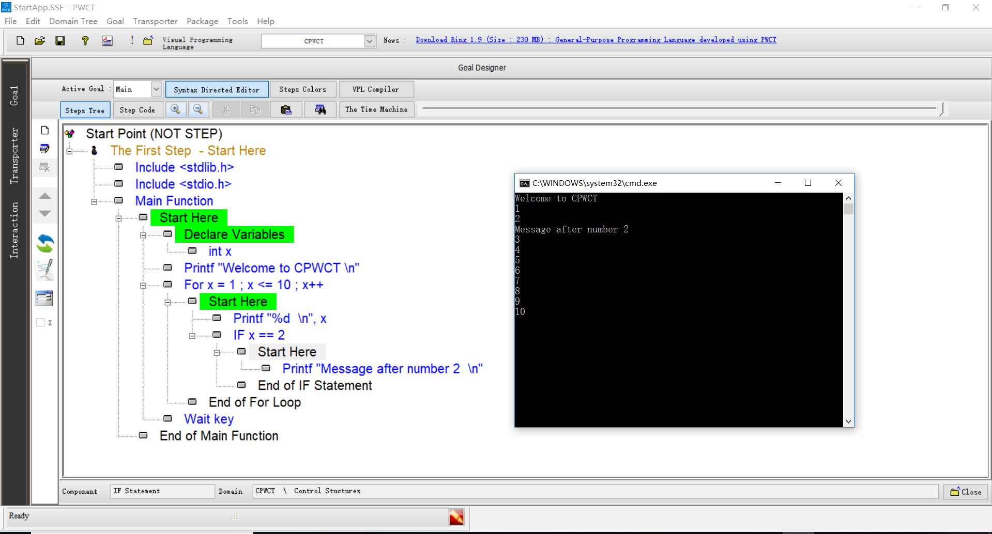Viewport: 992px width, 534px height.
Task: Click the paste clipboard icon
Action: click(x=286, y=109)
